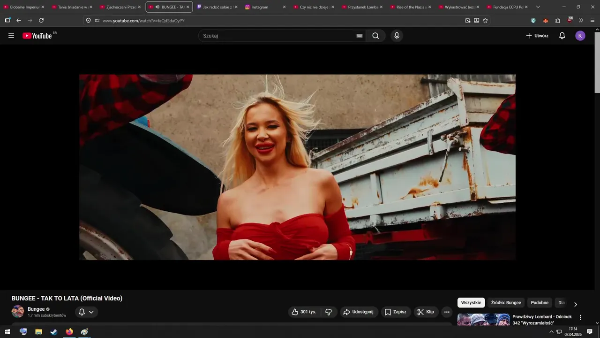This screenshot has width=600, height=338.
Task: Open the Bungee channel name link
Action: coord(36,309)
